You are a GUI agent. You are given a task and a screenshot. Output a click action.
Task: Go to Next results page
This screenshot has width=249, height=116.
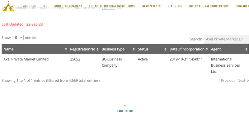(243, 81)
